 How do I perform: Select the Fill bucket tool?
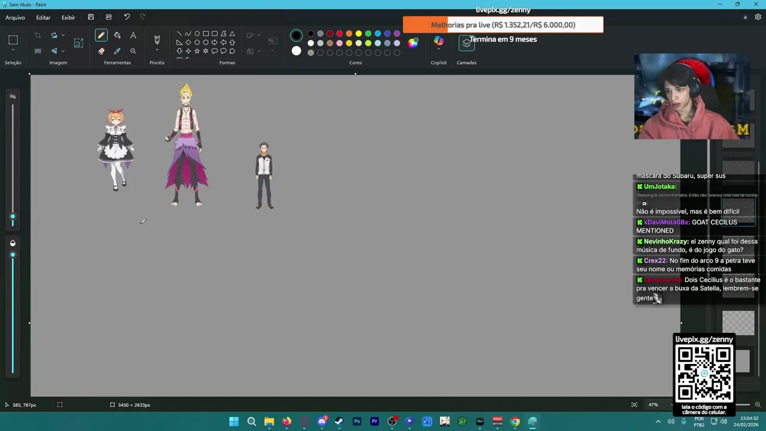[117, 36]
